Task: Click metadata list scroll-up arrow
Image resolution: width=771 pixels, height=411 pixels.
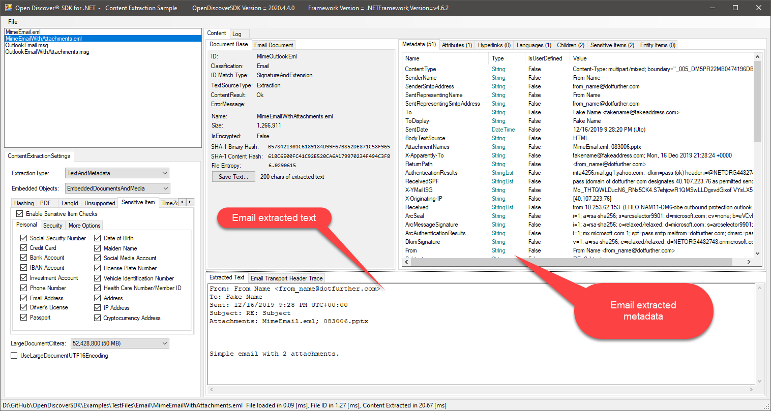Action: [x=757, y=57]
